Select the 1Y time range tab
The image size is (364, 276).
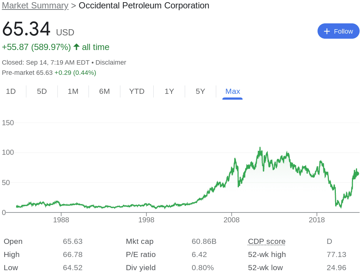pos(169,91)
